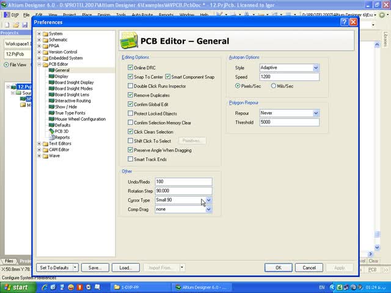Click the CAM Editor folder icon
The image size is (391, 293).
pyautogui.click(x=45, y=150)
